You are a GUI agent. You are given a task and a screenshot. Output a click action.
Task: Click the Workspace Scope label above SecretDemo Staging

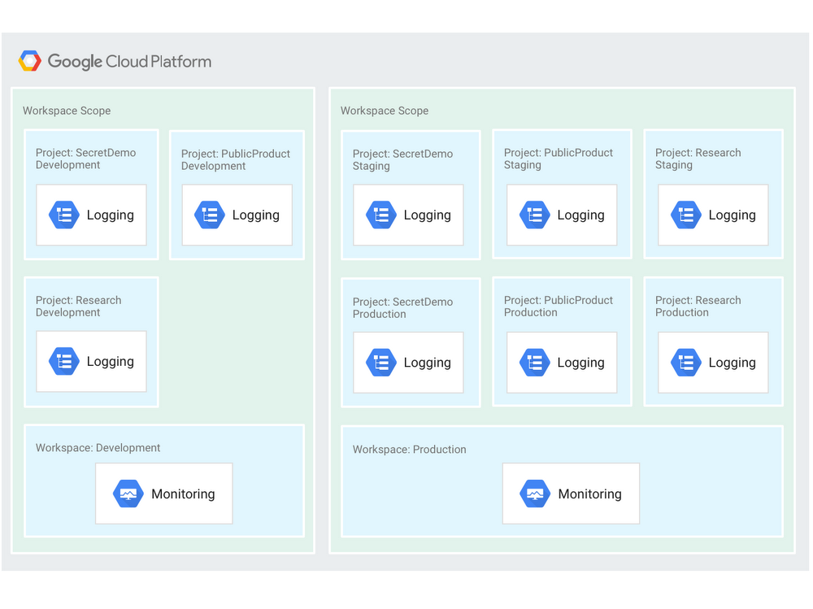coord(385,111)
